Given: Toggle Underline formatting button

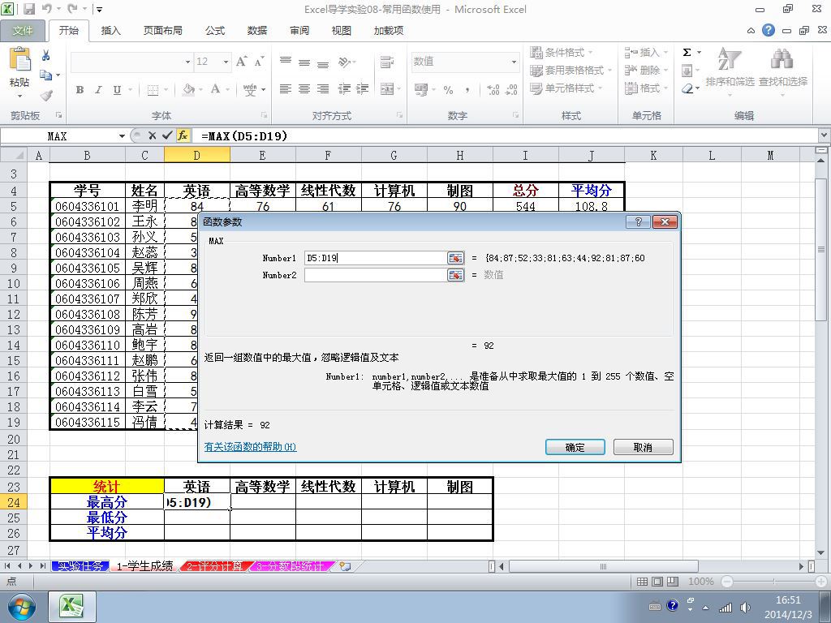Looking at the screenshot, I should 117,89.
